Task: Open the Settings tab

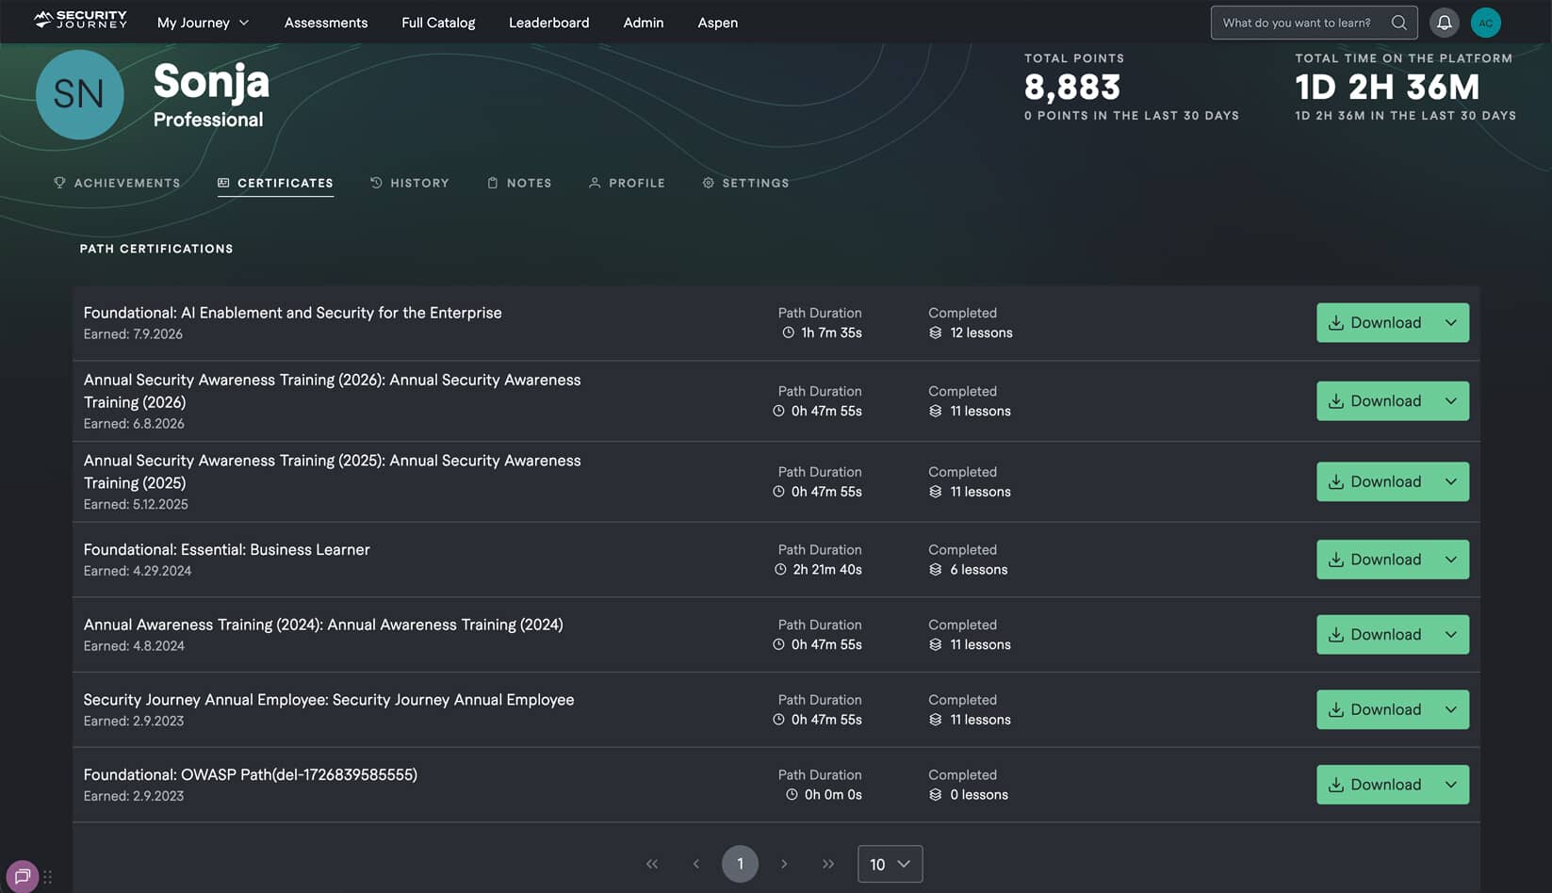Action: tap(745, 183)
